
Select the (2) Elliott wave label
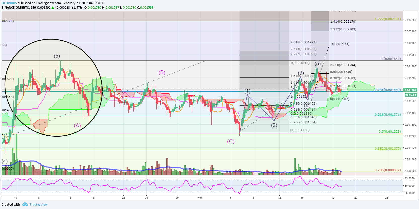click(x=274, y=125)
